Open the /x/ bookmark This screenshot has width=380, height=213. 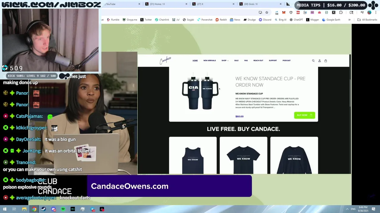pyautogui.click(x=176, y=20)
